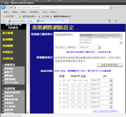Collapse the 進階設定 section box icon
The width and height of the screenshot is (126, 117).
pos(3,65)
